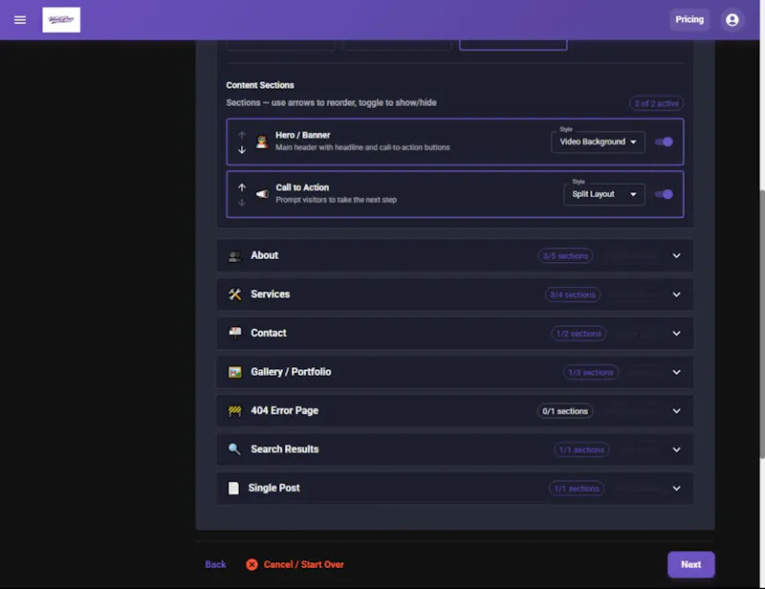Click the page vertical scrollbar
The image size is (765, 589).
[x=761, y=322]
